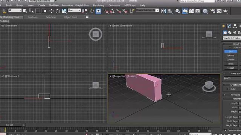Click the Mirror tool icon
This screenshot has width=241, height=135.
click(163, 11)
